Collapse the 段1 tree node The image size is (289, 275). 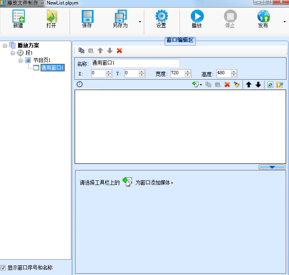[12, 53]
